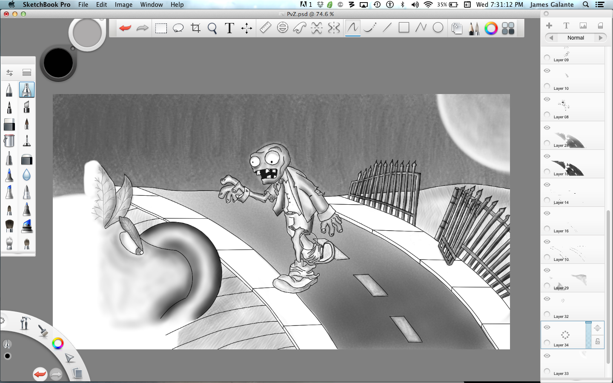613x383 pixels.
Task: Open lagoon tools (hammer) menu
Action: pos(25,323)
